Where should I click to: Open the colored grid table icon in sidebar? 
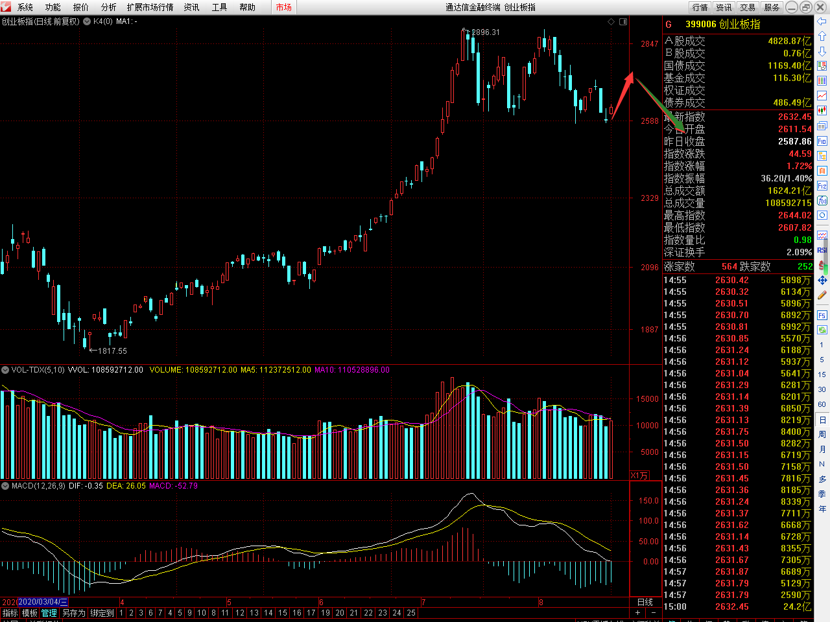[822, 81]
